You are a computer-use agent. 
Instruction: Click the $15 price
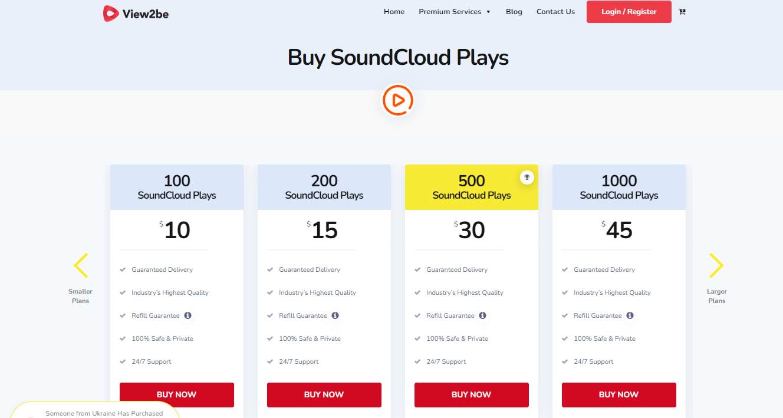tap(323, 230)
